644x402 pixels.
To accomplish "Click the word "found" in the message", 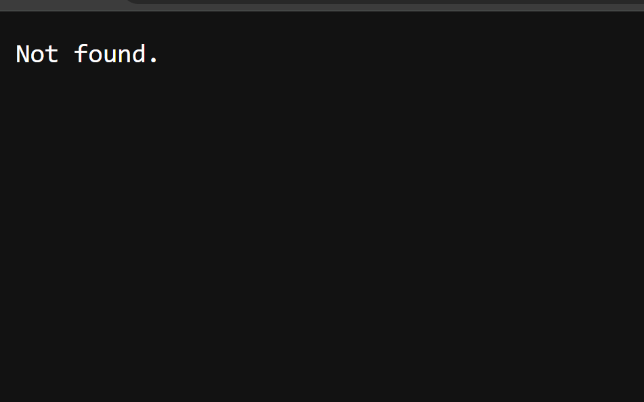I will tap(110, 53).
